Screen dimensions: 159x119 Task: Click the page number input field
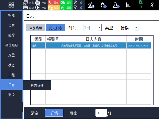pyautogui.click(x=101, y=113)
